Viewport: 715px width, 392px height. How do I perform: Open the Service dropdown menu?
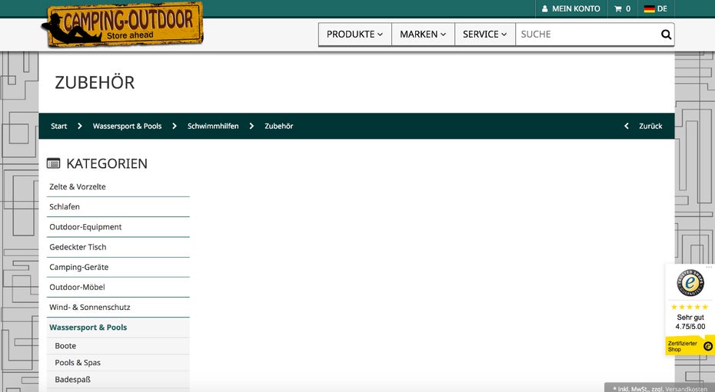pos(484,35)
